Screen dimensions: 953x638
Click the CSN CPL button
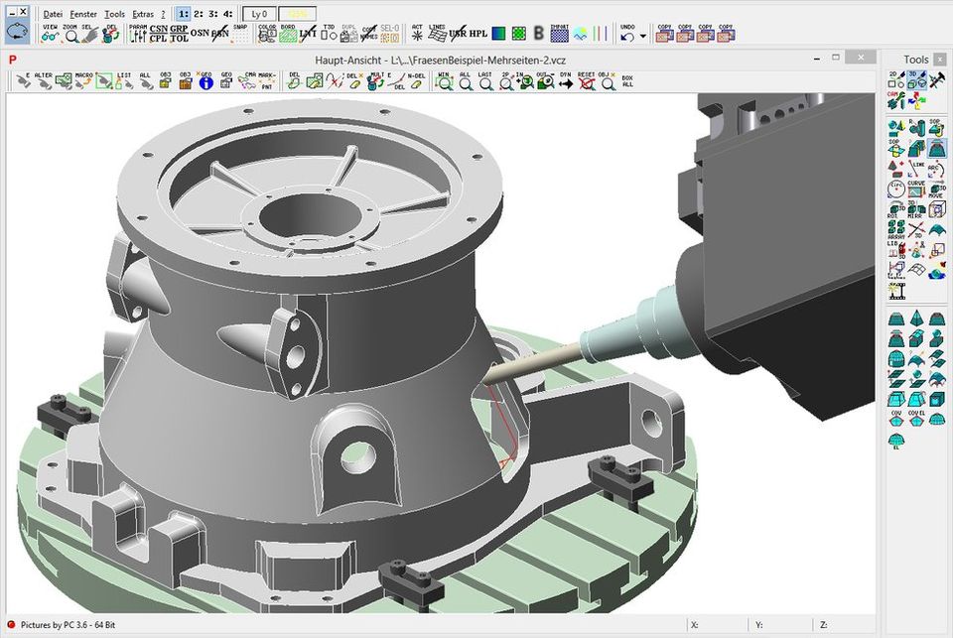click(x=158, y=34)
